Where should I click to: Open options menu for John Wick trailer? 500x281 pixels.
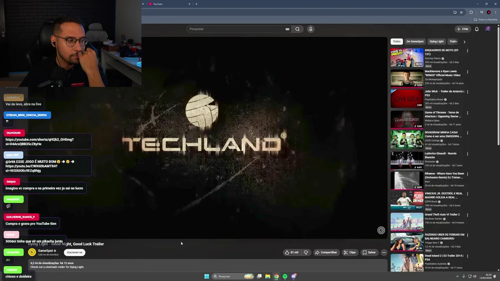coord(467,92)
